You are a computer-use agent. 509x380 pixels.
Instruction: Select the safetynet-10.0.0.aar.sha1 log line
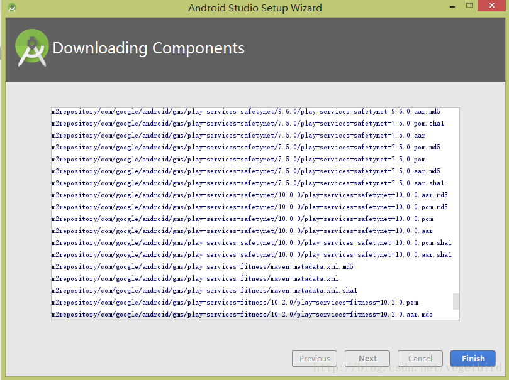coord(252,254)
